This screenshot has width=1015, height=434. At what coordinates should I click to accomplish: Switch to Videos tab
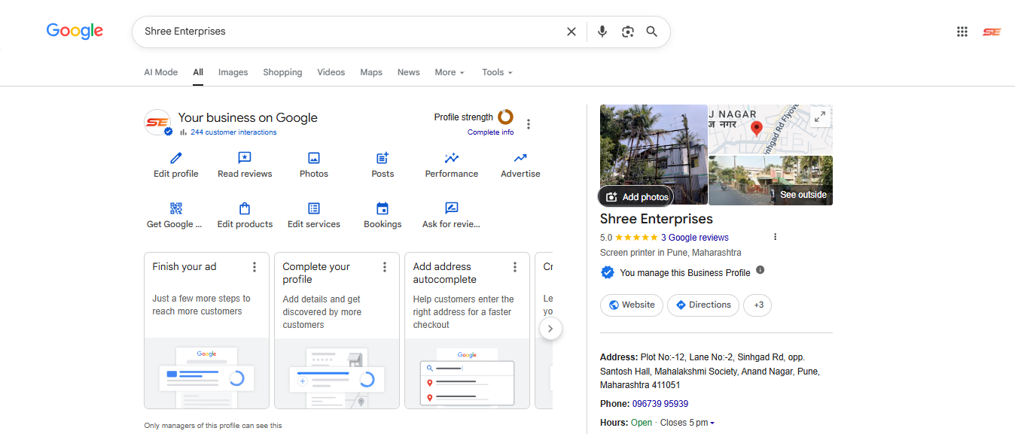(331, 72)
